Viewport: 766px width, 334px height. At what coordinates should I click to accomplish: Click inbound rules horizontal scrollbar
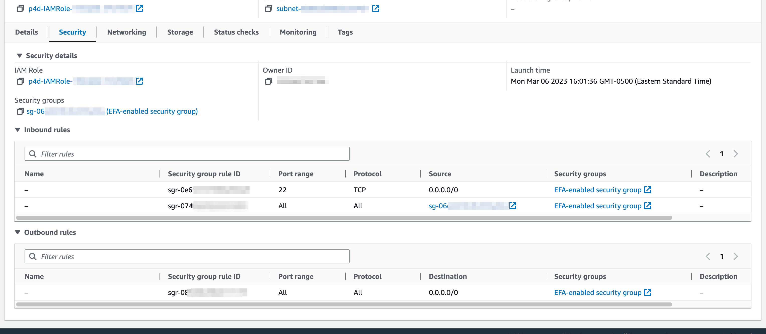[x=344, y=218]
